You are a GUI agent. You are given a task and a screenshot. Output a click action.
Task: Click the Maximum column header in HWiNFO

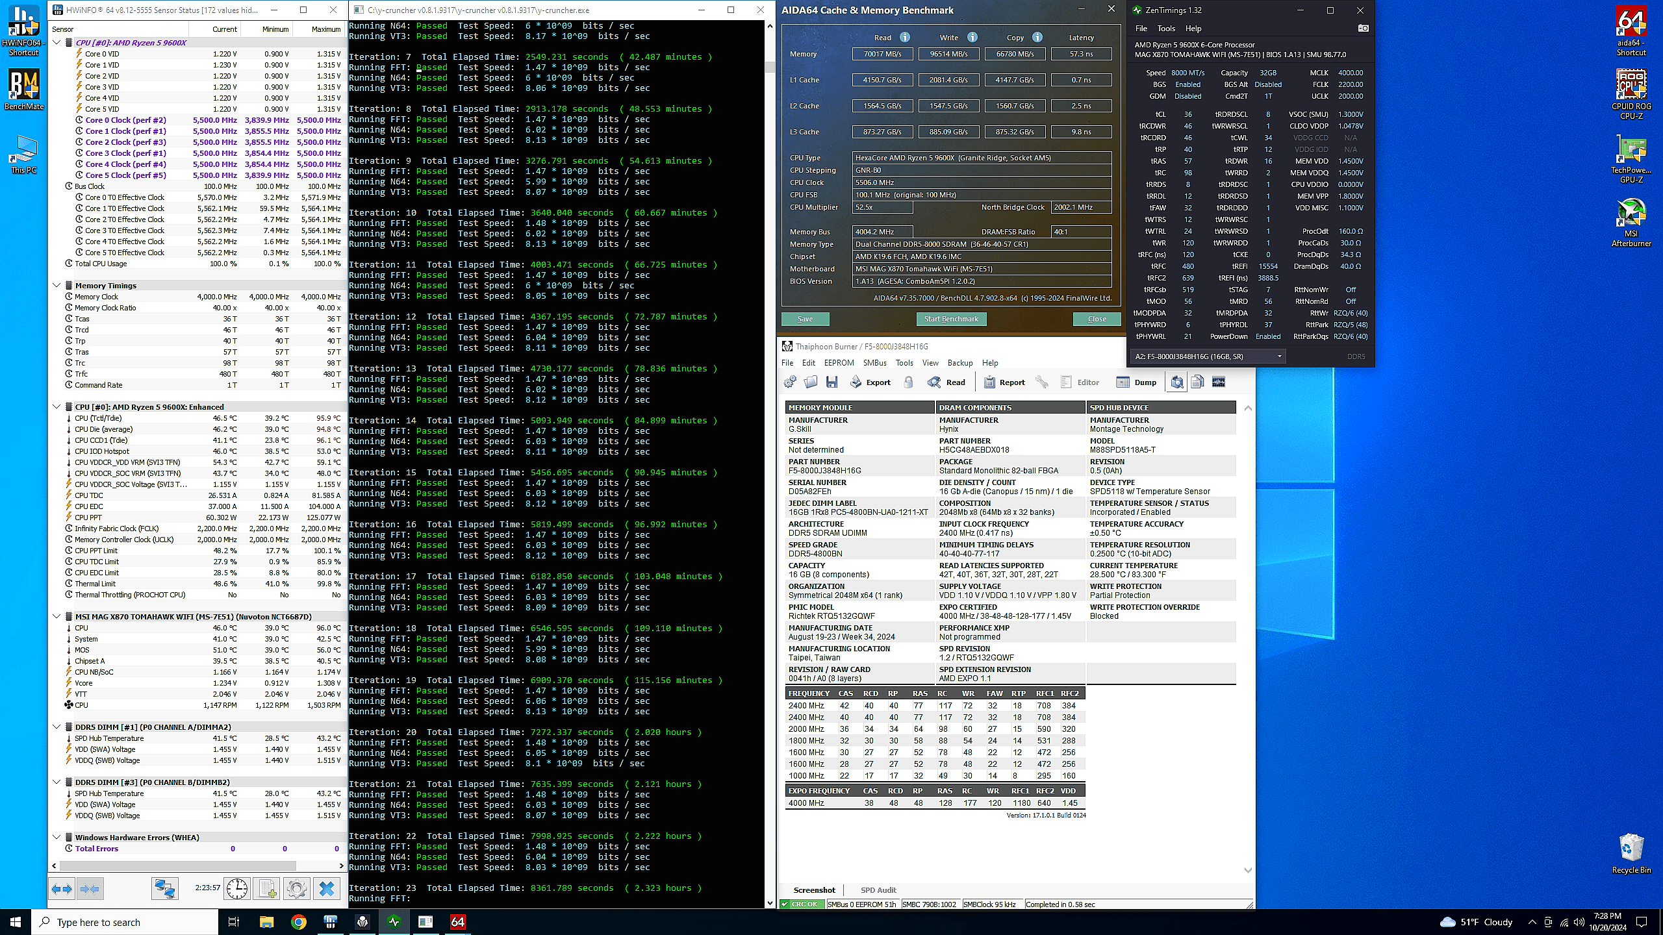click(319, 29)
